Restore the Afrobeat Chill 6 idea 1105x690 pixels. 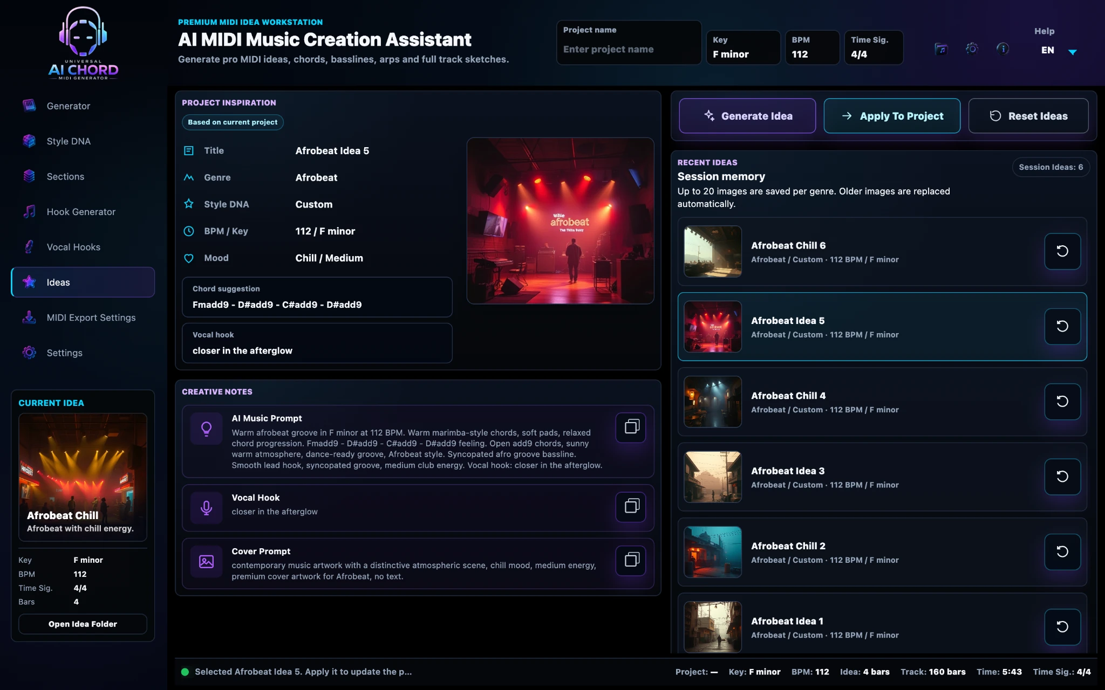pos(1062,251)
